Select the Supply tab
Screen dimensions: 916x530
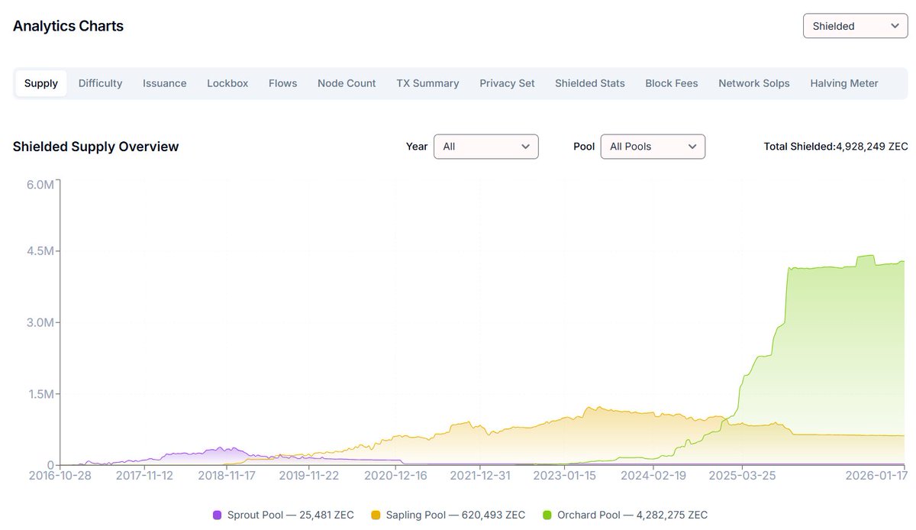tap(41, 83)
